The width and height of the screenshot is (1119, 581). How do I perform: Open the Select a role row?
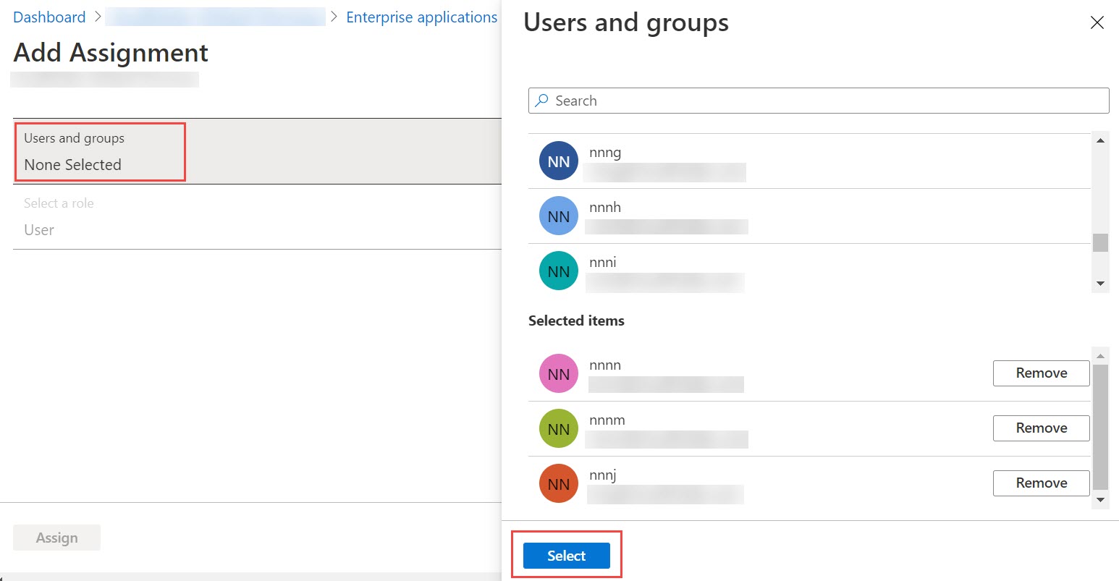click(x=257, y=217)
